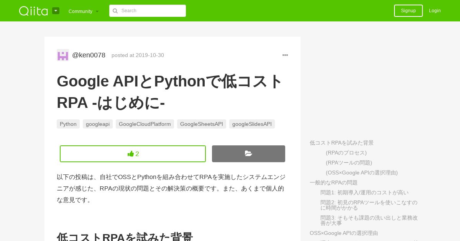Jump to (OSS×Google APIの選択理由) sub-item

(x=362, y=173)
